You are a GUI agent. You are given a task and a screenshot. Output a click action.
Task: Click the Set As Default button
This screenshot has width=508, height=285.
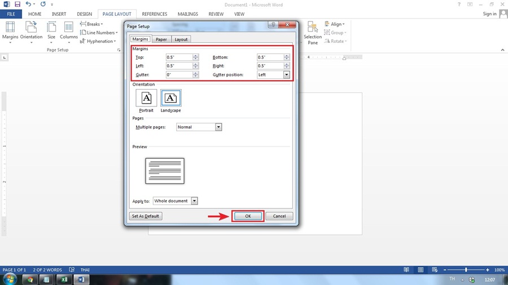pyautogui.click(x=146, y=216)
